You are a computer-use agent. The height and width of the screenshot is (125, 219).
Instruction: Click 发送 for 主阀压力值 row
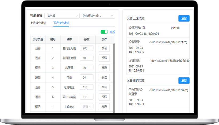click(104, 48)
